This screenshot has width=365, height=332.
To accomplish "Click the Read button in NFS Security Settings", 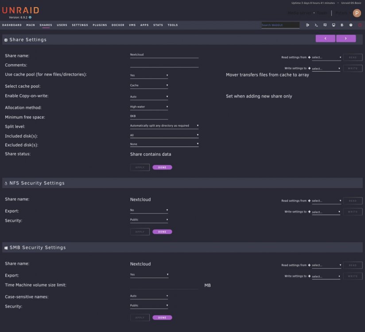I will (x=353, y=201).
